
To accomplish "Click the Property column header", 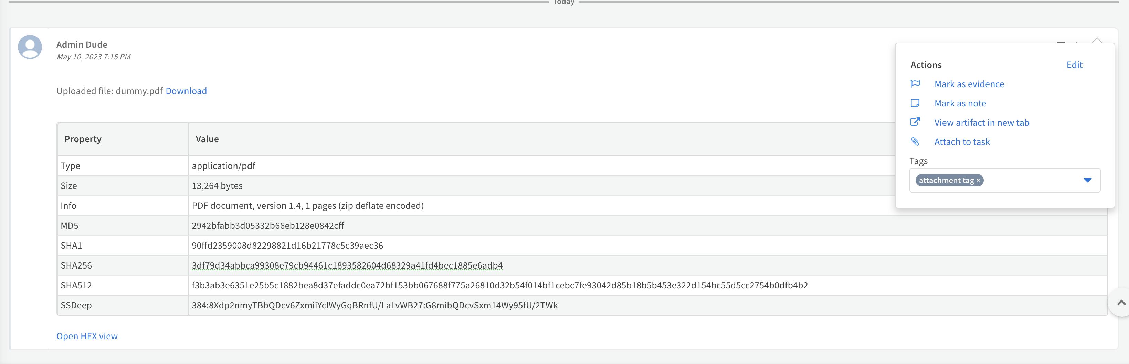I will pyautogui.click(x=83, y=139).
